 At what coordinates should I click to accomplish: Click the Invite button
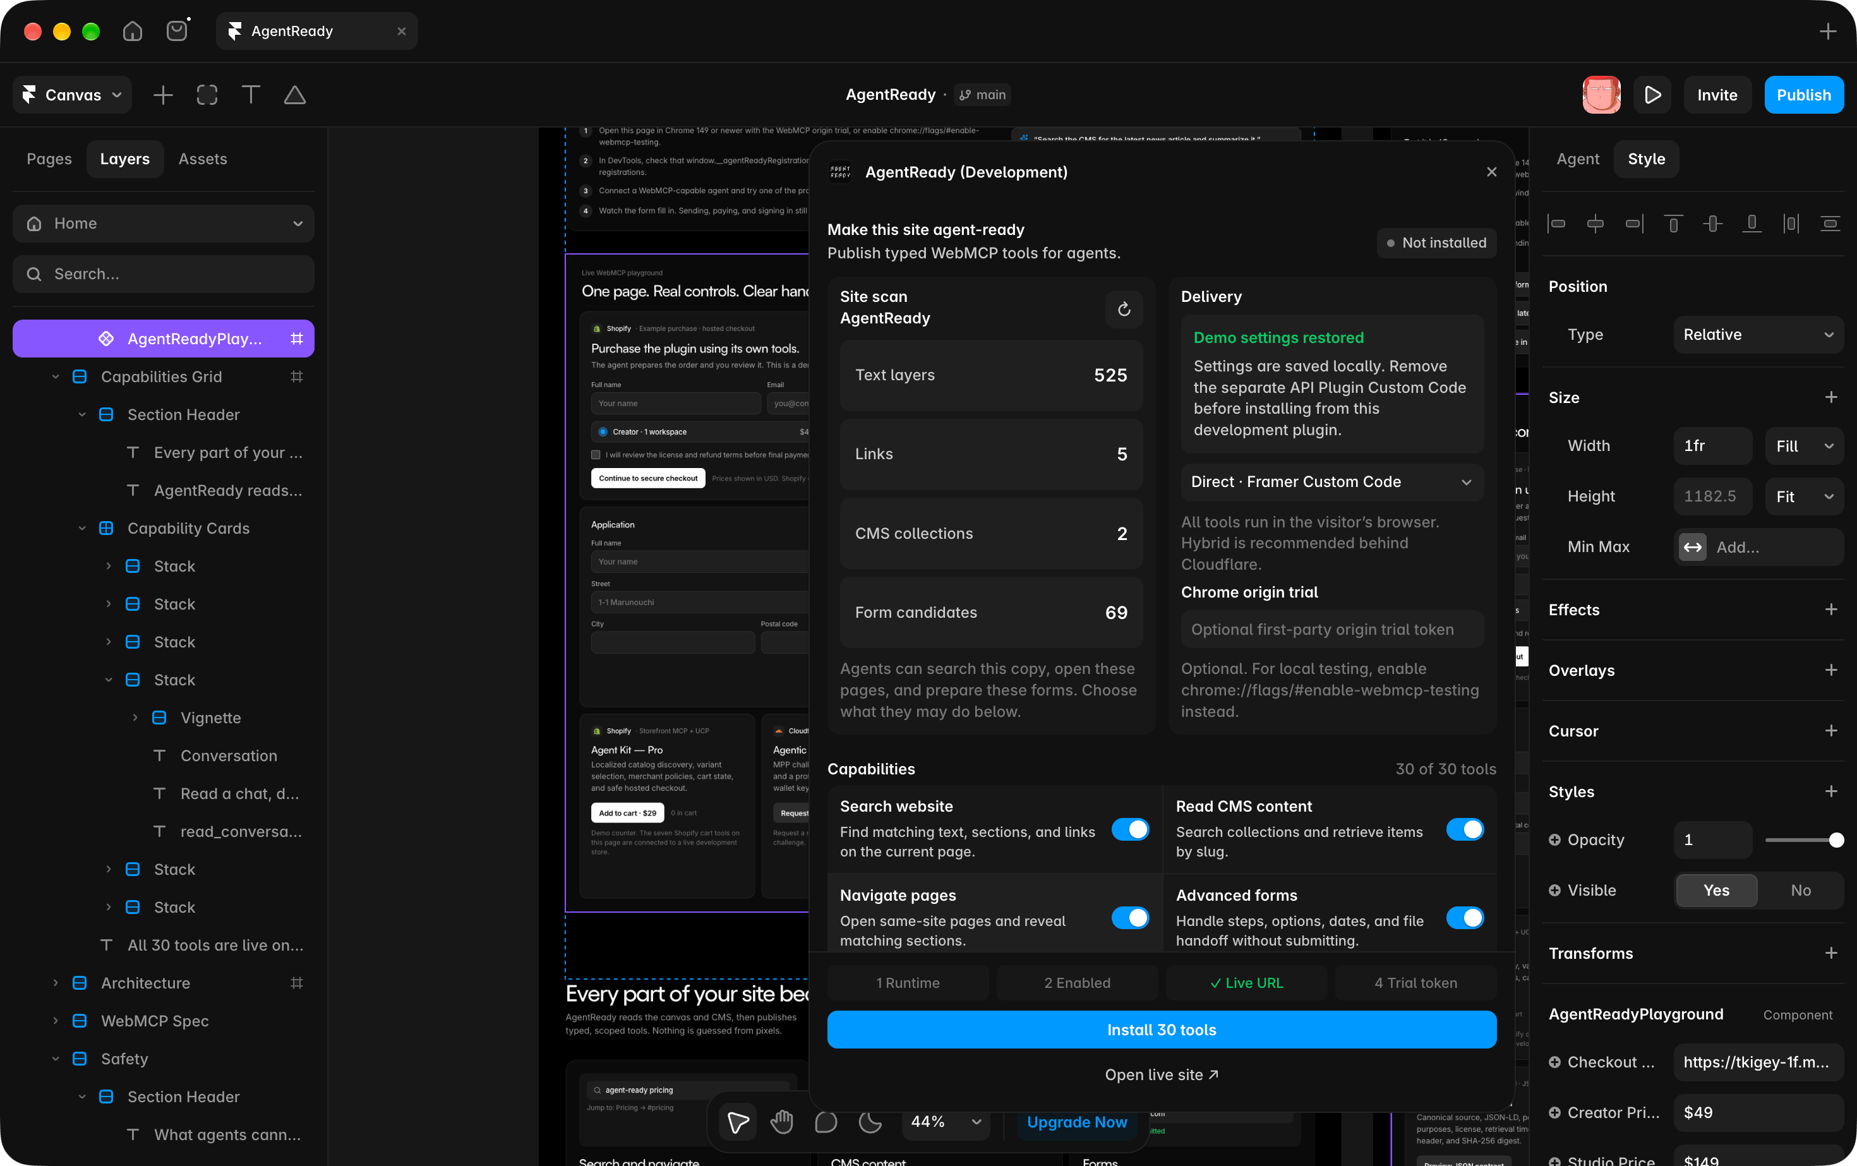click(1717, 95)
